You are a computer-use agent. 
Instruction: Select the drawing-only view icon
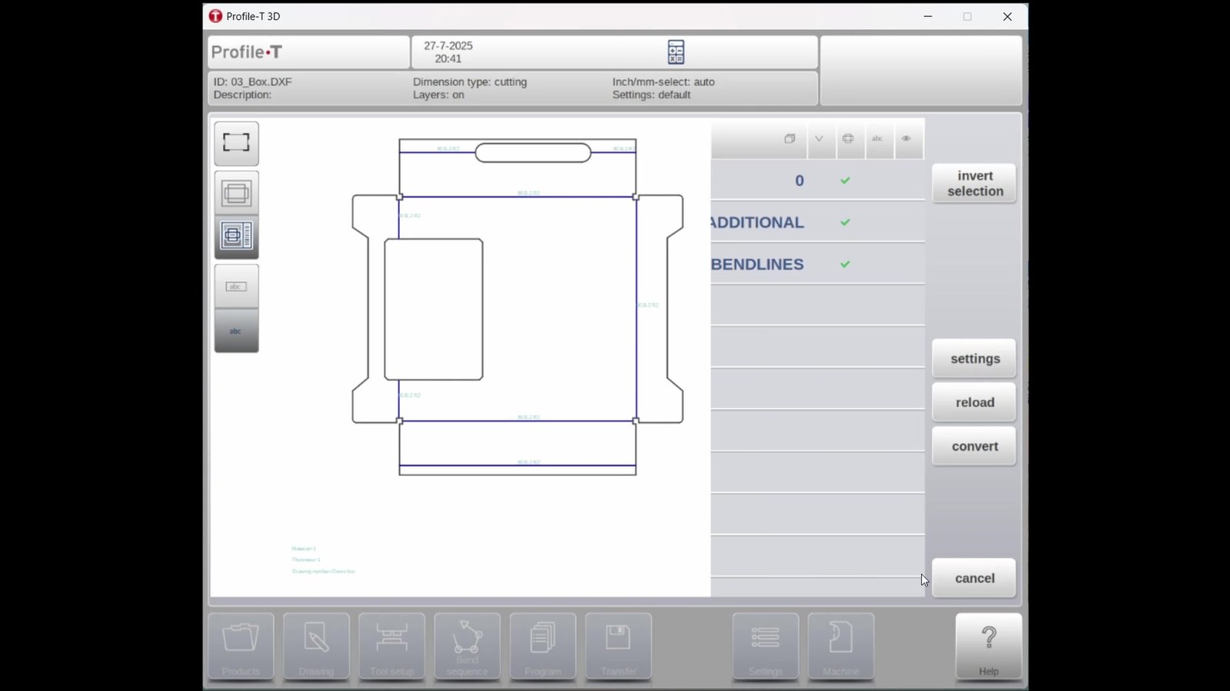pos(236,193)
